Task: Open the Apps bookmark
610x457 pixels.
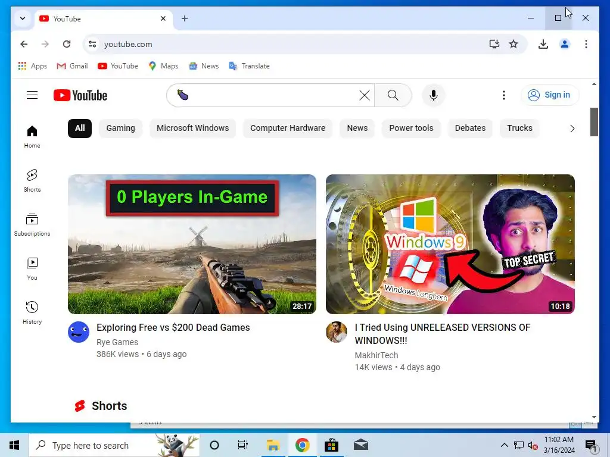Action: point(33,66)
